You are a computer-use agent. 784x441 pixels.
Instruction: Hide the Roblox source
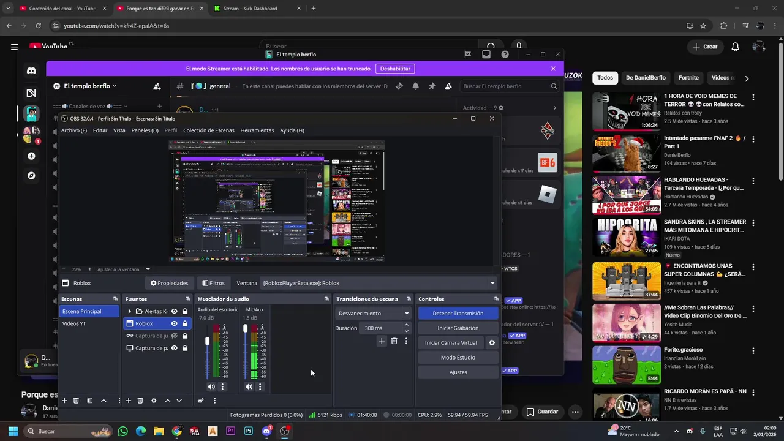tap(174, 323)
